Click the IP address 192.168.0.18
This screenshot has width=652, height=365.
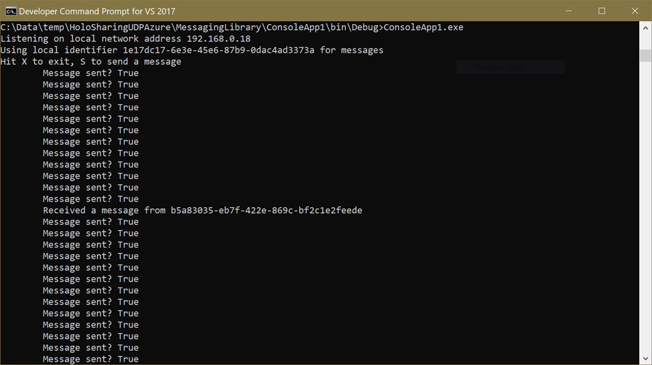[x=219, y=39]
